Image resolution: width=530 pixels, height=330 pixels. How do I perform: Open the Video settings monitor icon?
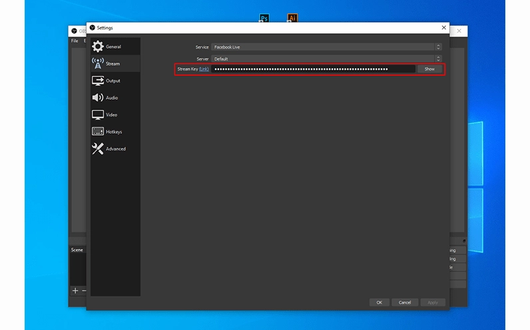point(98,114)
